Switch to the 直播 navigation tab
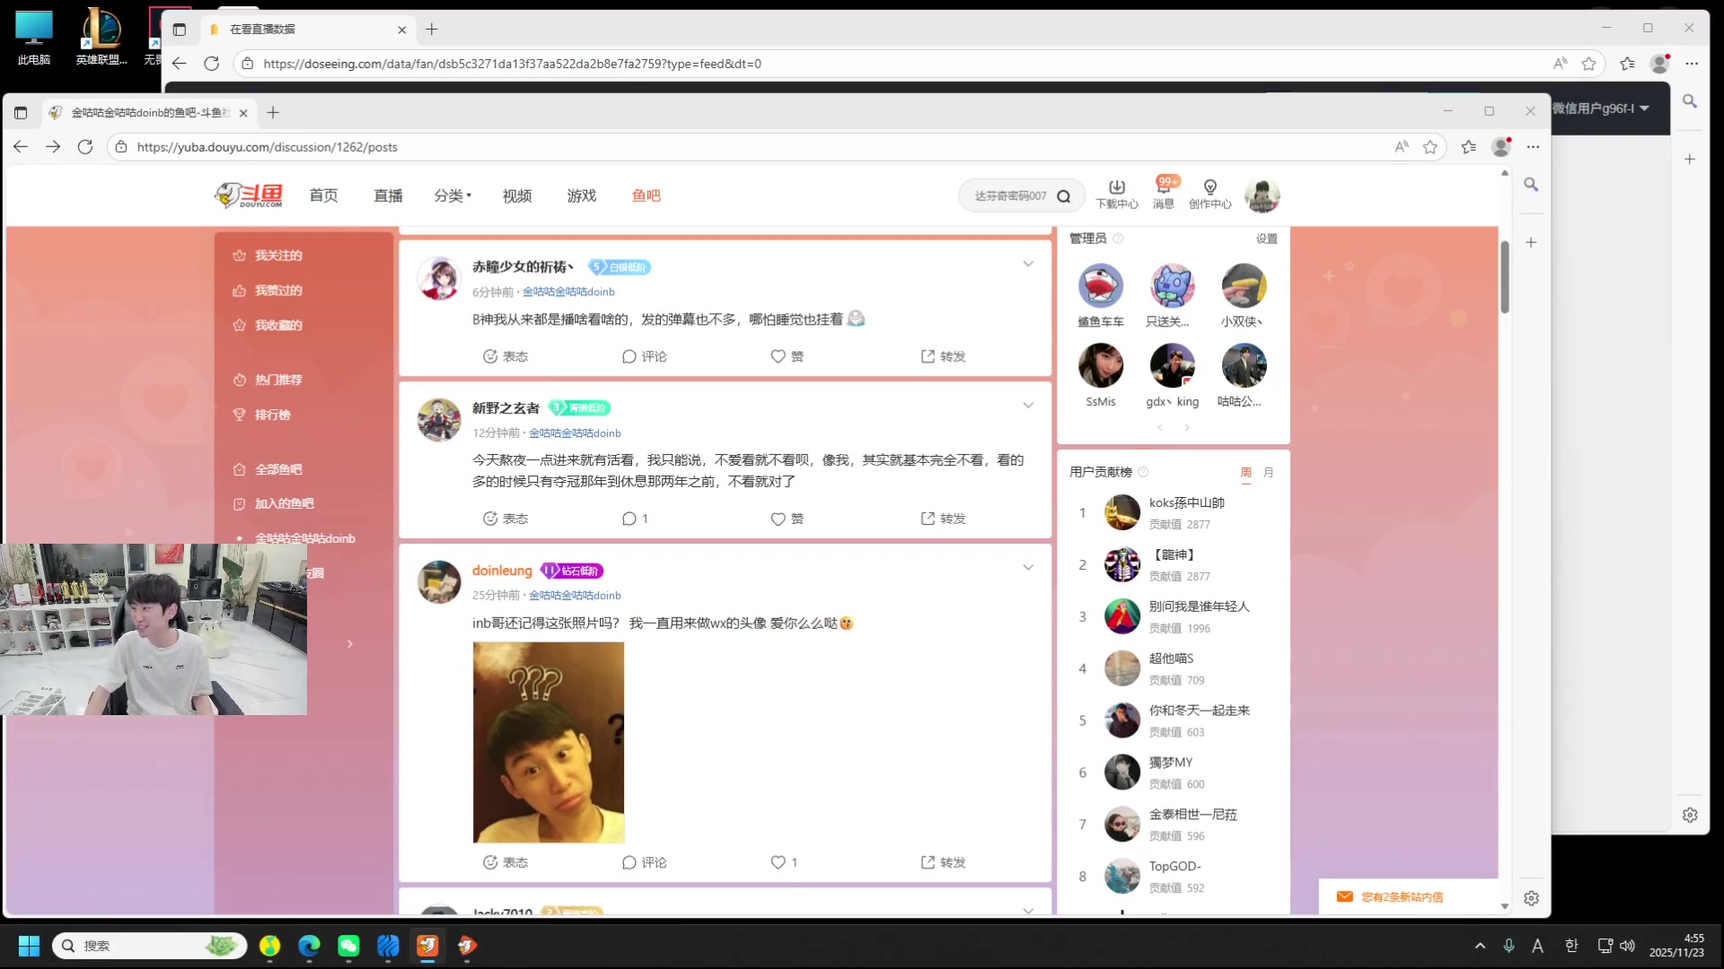The image size is (1724, 969). pos(387,196)
